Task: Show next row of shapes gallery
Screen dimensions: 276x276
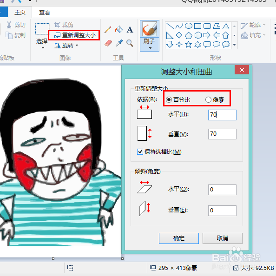Action: pyautogui.click(x=235, y=35)
